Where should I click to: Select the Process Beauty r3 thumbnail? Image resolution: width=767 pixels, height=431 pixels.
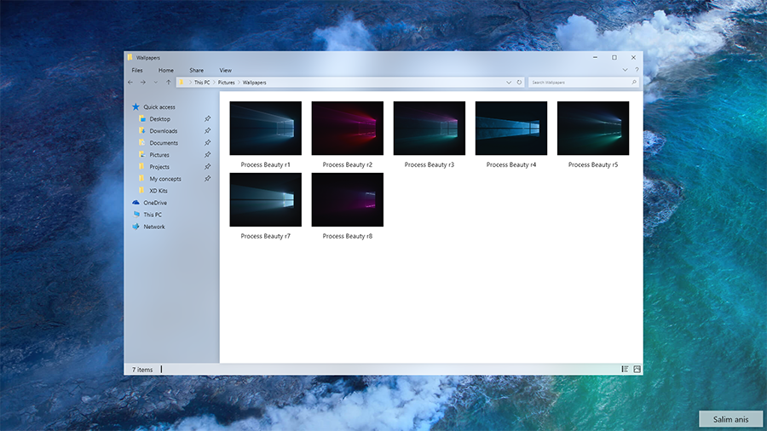point(429,128)
